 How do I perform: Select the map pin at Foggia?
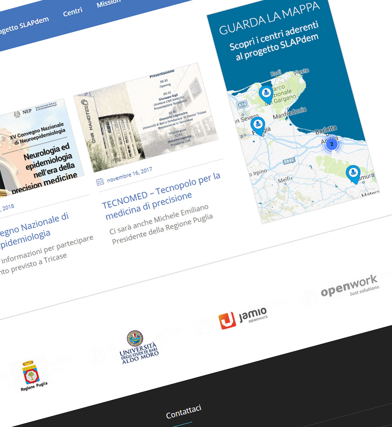point(258,126)
